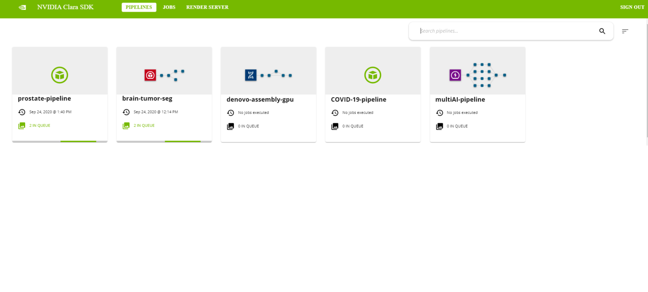Screen dimensions: 648x292
Task: Select the Pipelines tab
Action: pos(139,7)
